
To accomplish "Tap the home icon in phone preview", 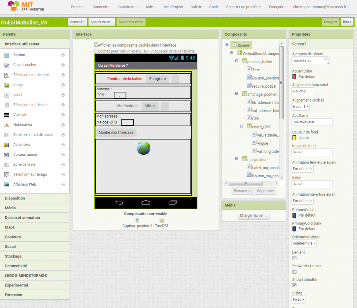I will pyautogui.click(x=146, y=202).
